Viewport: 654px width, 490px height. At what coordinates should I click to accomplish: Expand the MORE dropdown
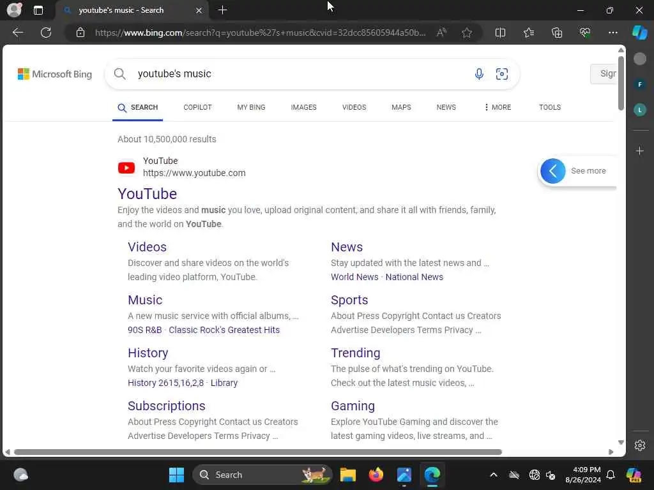pyautogui.click(x=498, y=107)
